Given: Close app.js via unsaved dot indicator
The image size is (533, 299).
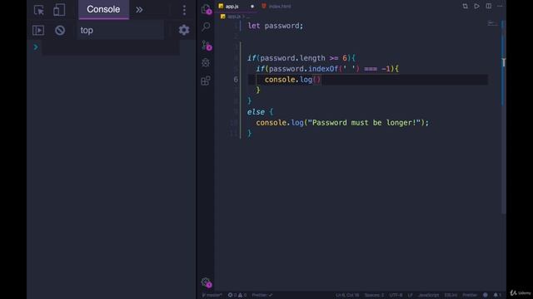Looking at the screenshot, I should tap(252, 7).
